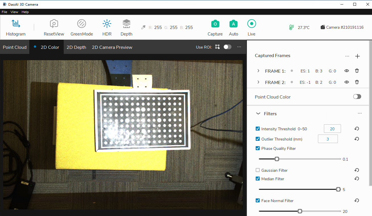The height and width of the screenshot is (216, 372).
Task: Turn on HDR mode
Action: tap(107, 24)
